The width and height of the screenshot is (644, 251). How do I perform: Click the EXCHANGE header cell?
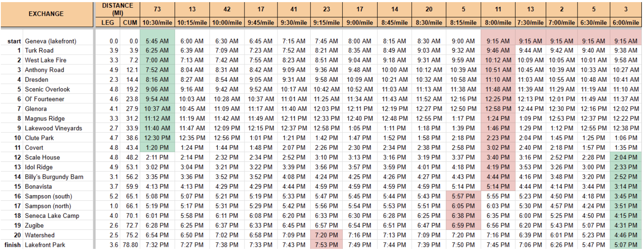[46, 14]
